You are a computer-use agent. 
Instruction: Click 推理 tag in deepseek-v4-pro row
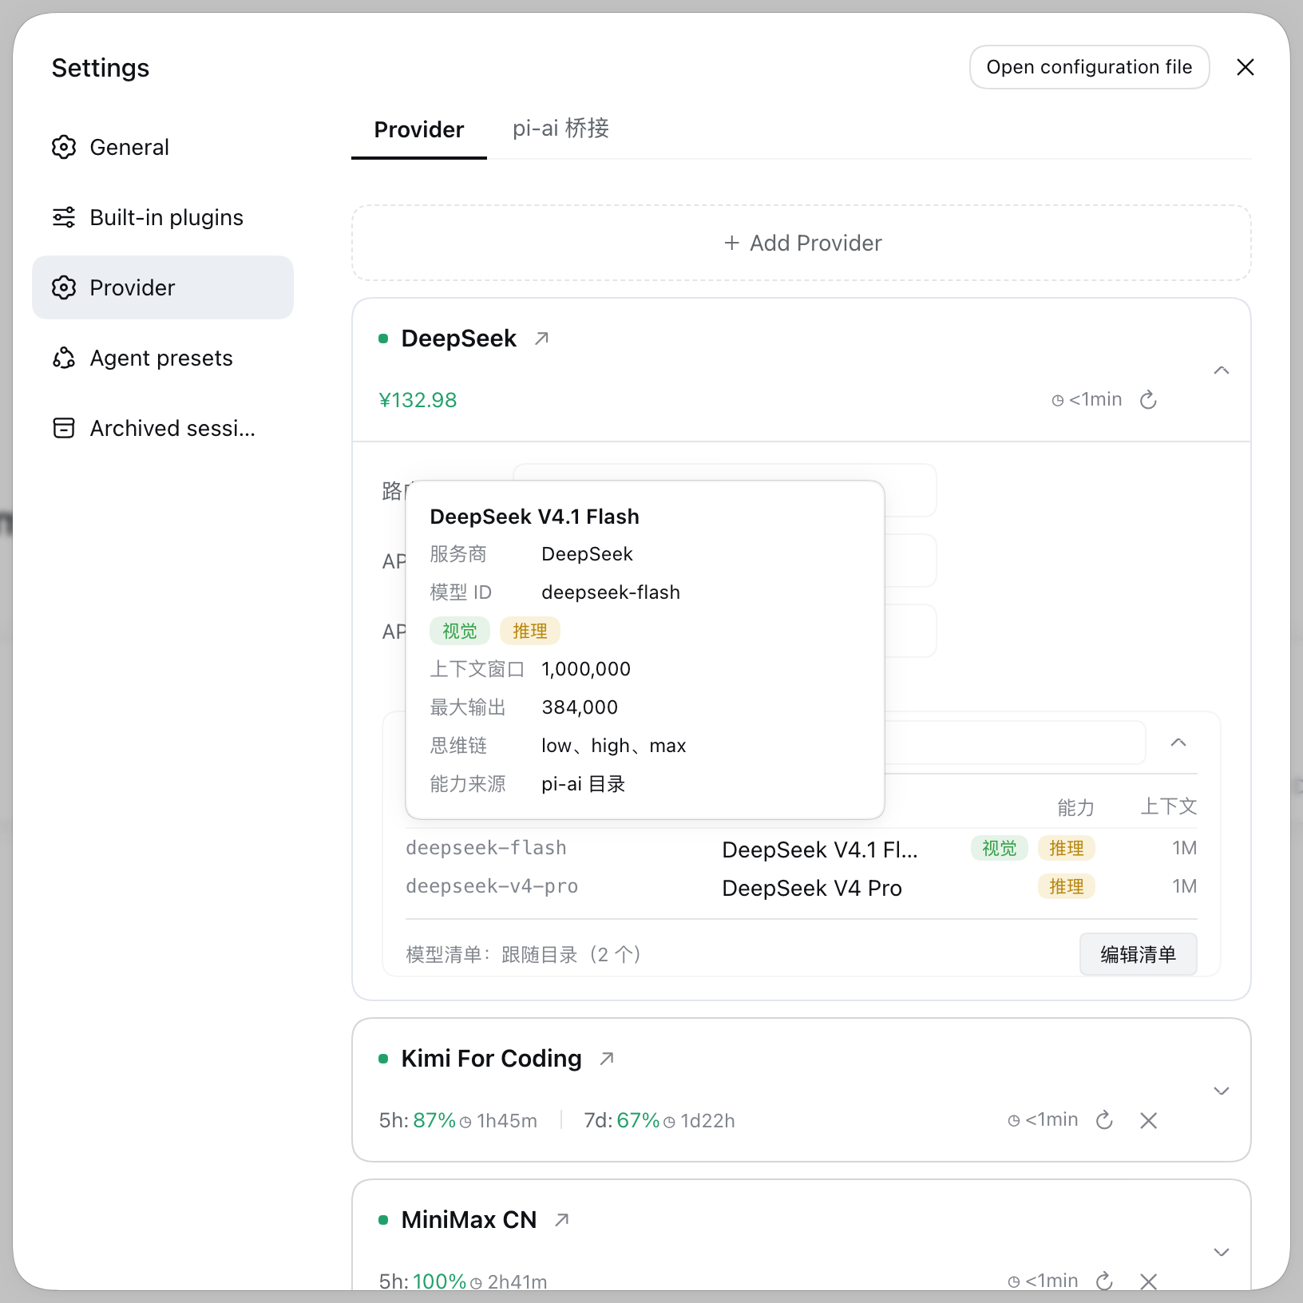(x=1067, y=886)
